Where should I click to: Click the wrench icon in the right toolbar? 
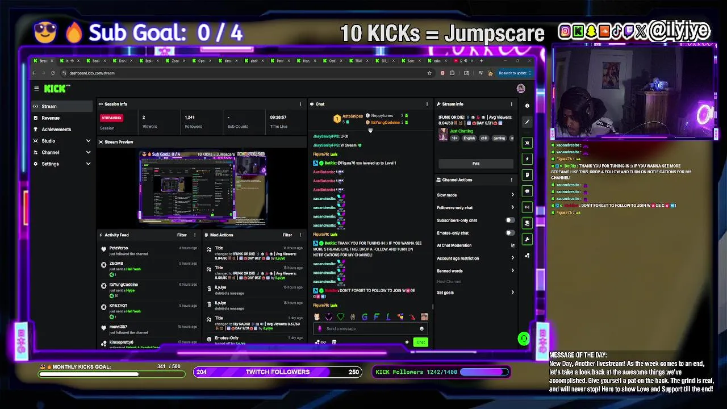tap(527, 239)
